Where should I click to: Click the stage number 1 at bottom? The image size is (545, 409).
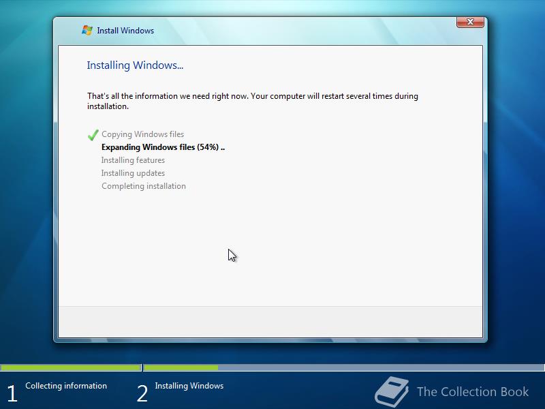12,394
